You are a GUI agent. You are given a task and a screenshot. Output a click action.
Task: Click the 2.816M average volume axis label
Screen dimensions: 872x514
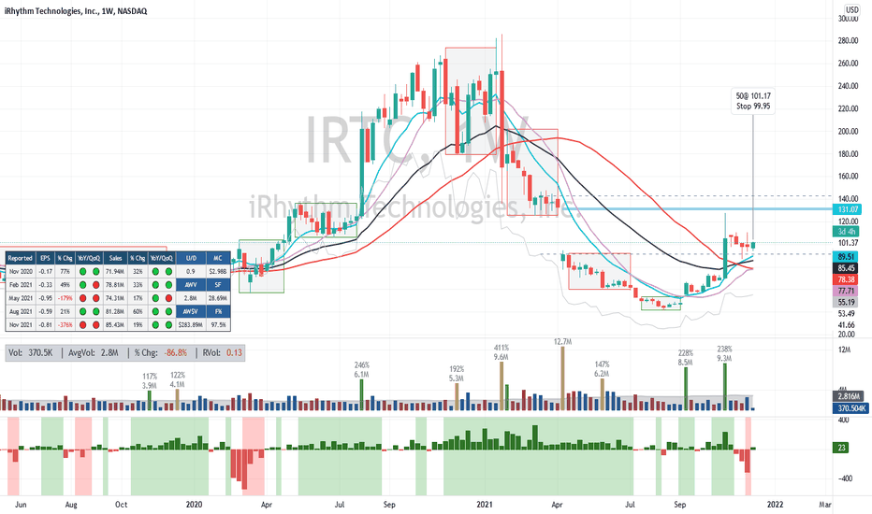click(x=848, y=397)
